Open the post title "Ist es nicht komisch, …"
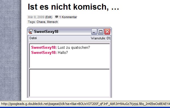Viewport: 170px width, 108px height. [73, 7]
